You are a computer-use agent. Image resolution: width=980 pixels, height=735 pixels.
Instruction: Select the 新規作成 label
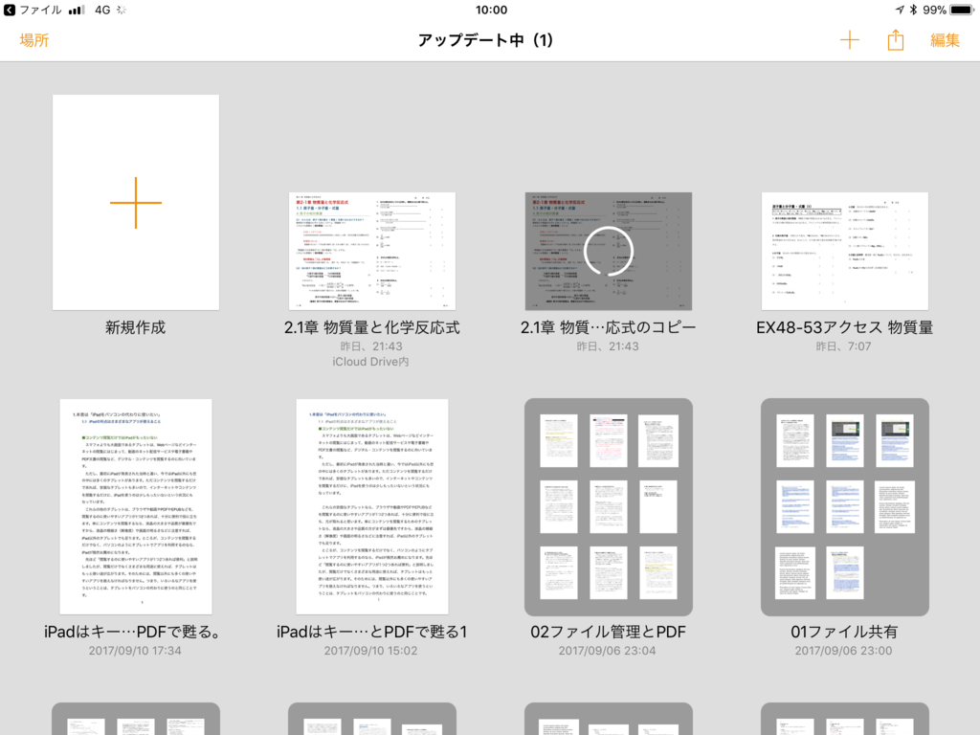[x=136, y=327]
